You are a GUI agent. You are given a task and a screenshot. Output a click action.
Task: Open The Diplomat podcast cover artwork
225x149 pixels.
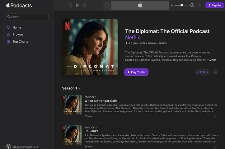[90, 47]
